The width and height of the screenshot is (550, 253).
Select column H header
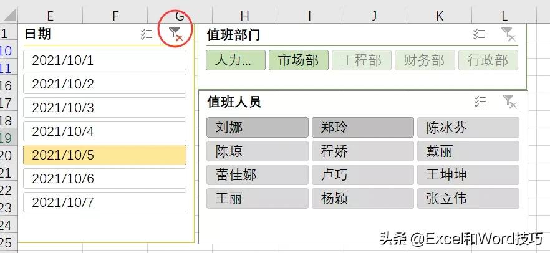pyautogui.click(x=245, y=16)
